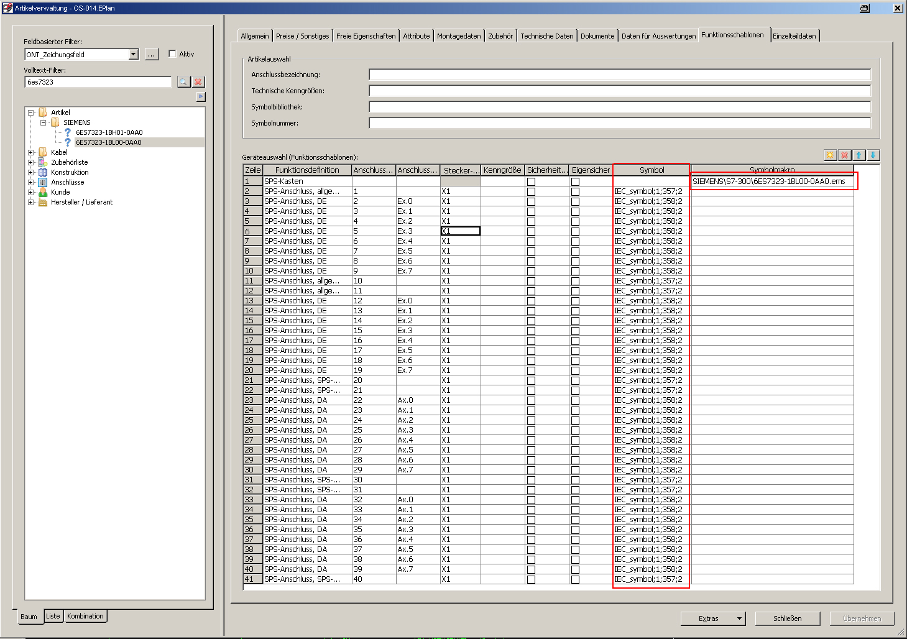This screenshot has width=907, height=639.
Task: Tick Eigensicher checkbox in row 6
Action: tap(575, 231)
